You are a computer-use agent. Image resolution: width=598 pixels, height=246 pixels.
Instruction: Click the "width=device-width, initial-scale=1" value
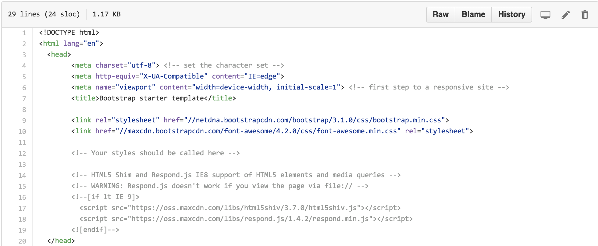pos(266,87)
